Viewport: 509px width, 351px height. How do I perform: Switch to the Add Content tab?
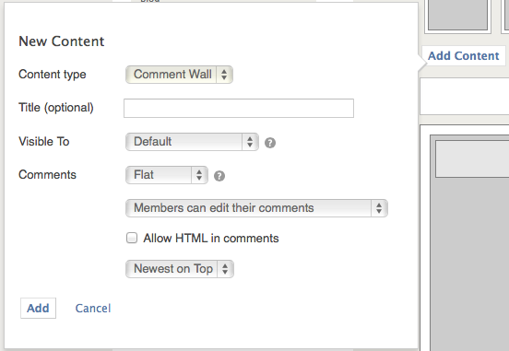pyautogui.click(x=463, y=56)
